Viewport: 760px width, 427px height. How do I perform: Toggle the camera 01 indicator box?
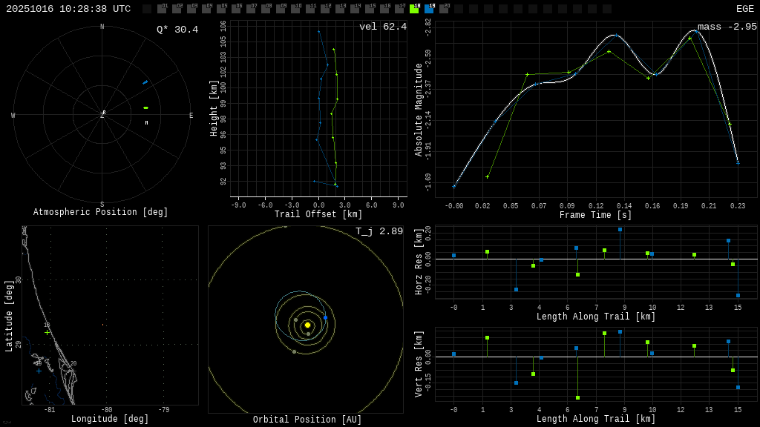162,9
